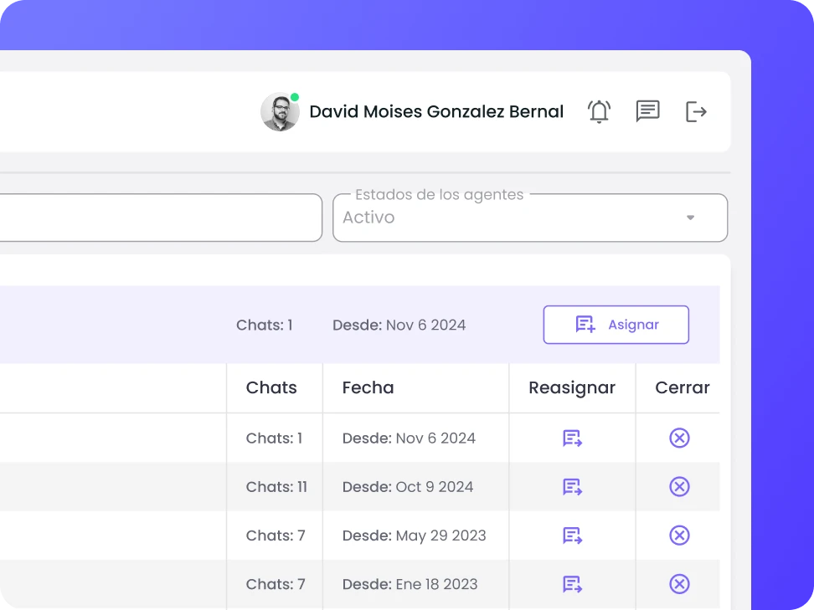Image resolution: width=814 pixels, height=610 pixels.
Task: Select the Fecha column header
Action: 367,387
